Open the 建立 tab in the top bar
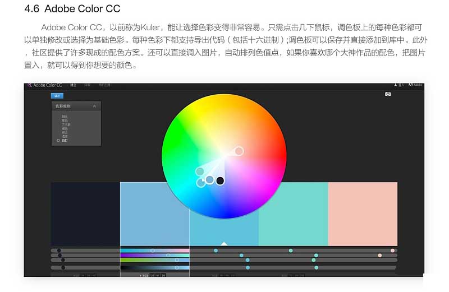Screen dimensions: 449x292 74,85
